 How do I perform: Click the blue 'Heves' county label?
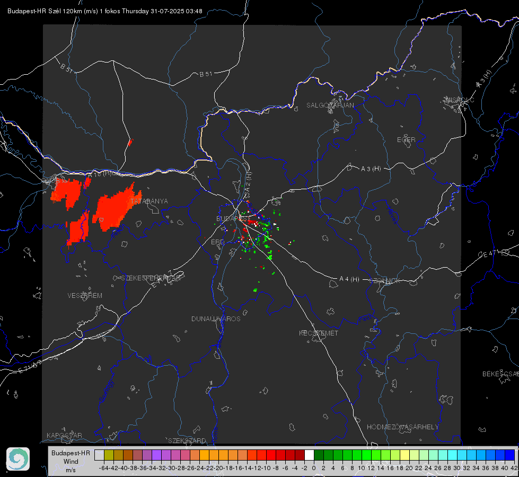392,215
